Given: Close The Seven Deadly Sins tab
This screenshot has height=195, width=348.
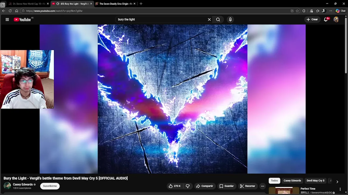Looking at the screenshot, I should coord(134,4).
